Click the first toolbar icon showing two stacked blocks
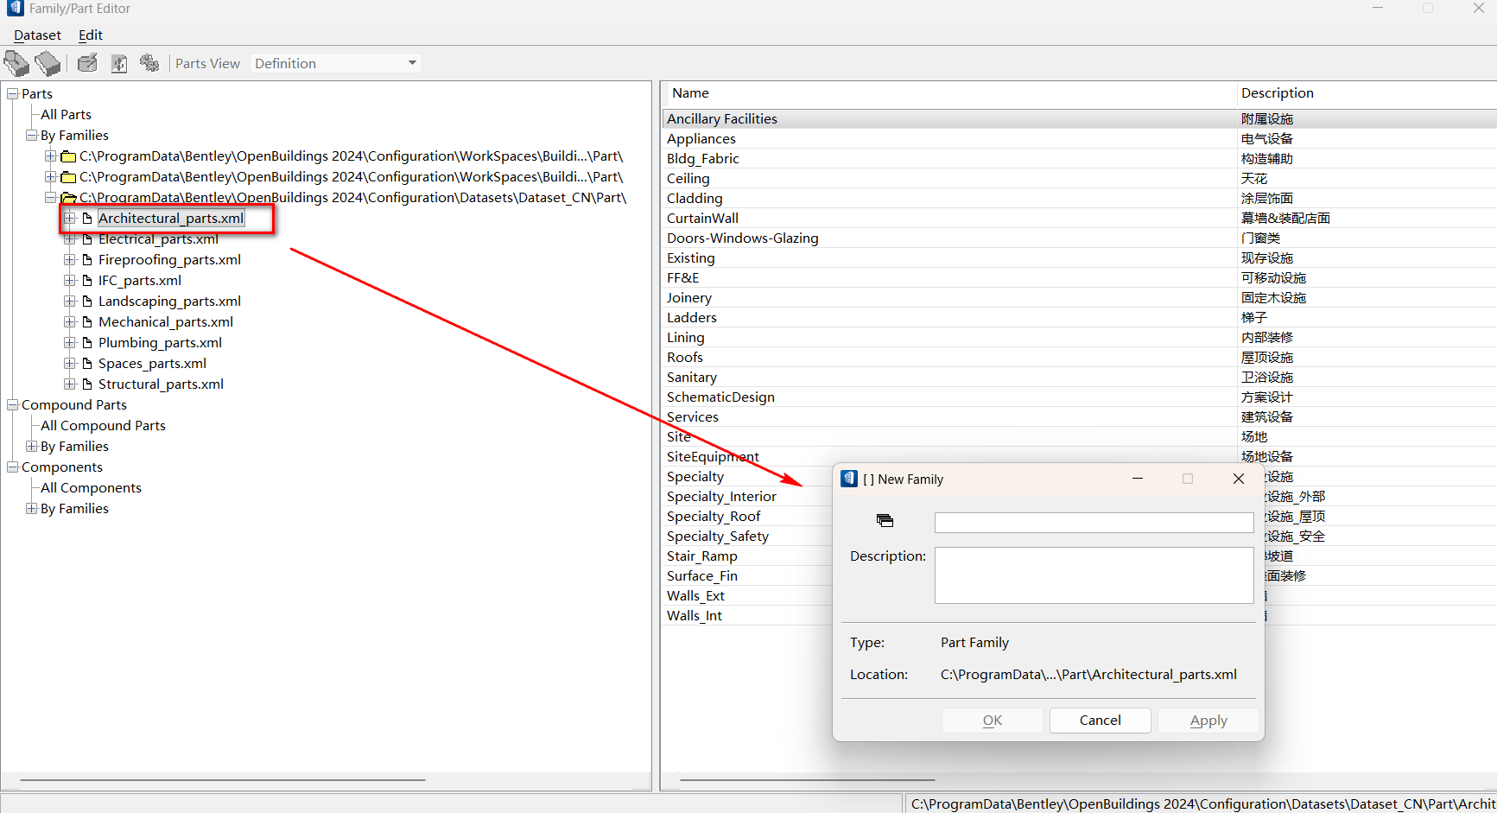This screenshot has width=1497, height=813. (16, 63)
